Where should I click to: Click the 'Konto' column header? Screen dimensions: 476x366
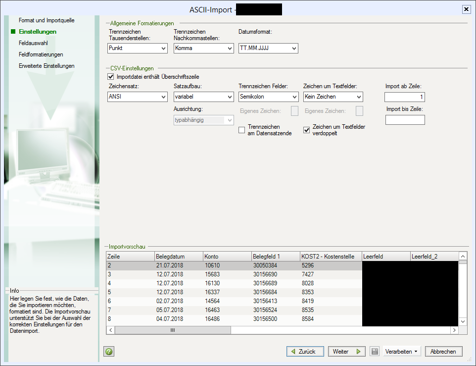tap(228, 257)
